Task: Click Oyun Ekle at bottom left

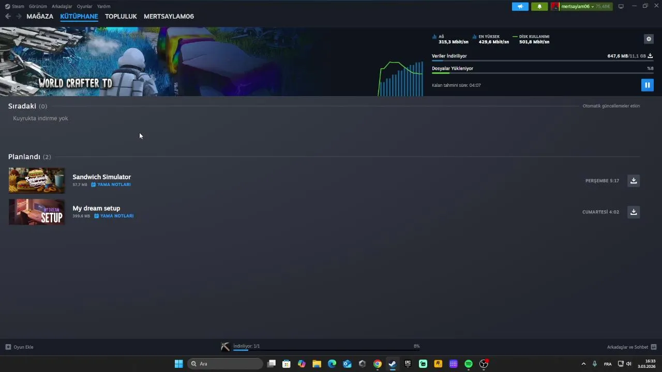Action: pos(19,347)
